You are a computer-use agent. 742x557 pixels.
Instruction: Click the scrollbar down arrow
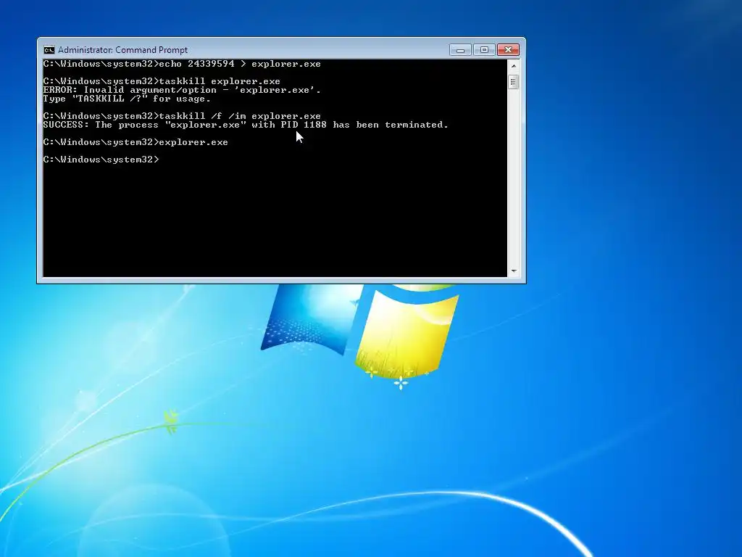click(x=514, y=271)
